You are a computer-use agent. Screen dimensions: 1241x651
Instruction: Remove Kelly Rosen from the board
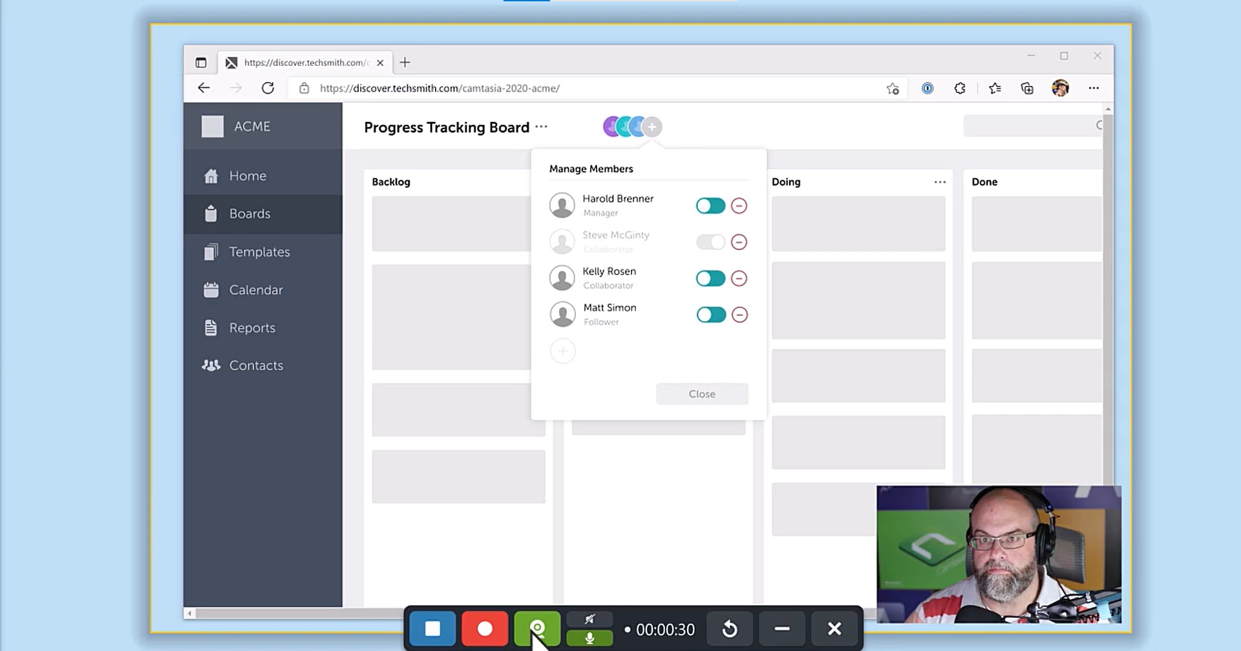739,278
